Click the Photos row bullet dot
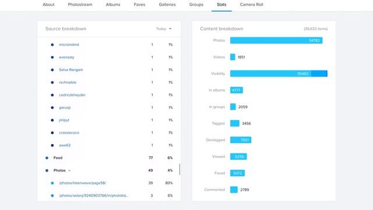The width and height of the screenshot is (373, 210). tap(47, 170)
